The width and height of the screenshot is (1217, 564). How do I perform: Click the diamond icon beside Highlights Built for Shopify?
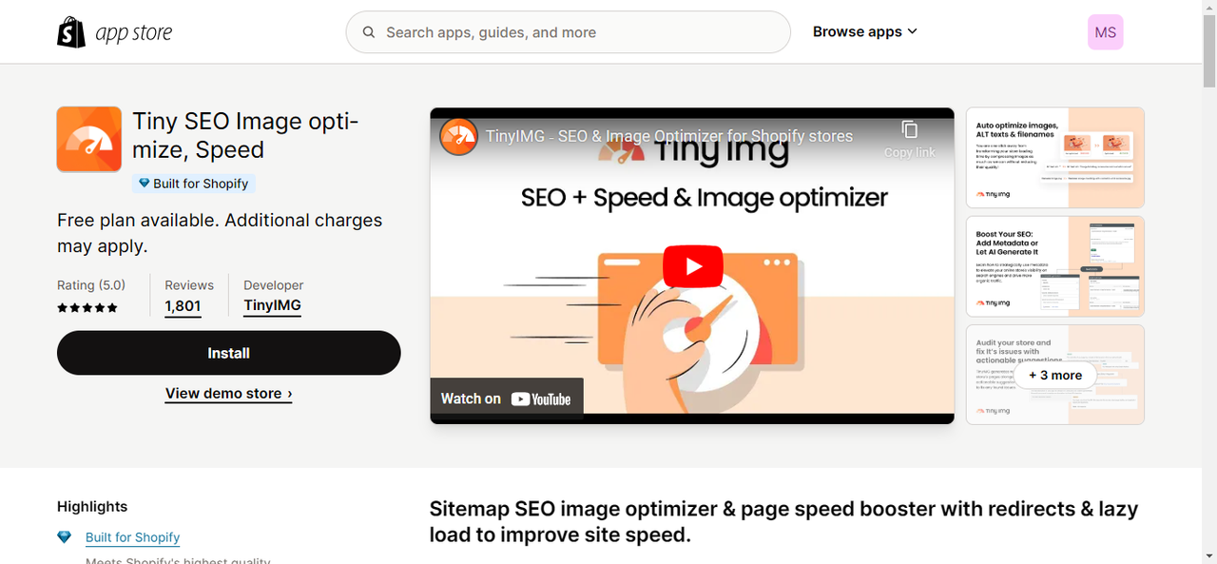click(x=65, y=537)
